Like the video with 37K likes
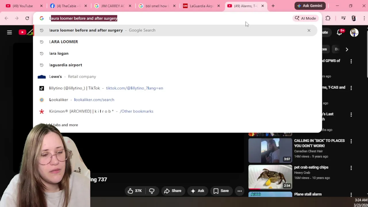Image resolution: width=368 pixels, height=207 pixels. 135,191
